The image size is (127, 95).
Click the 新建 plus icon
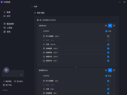click(5, 12)
